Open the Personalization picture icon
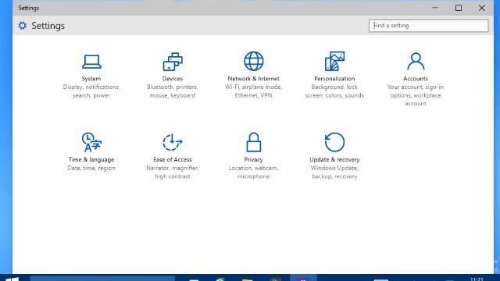This screenshot has height=281, width=500. click(x=334, y=61)
